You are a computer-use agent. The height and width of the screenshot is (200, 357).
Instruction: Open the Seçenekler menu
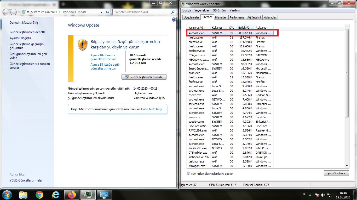(x=202, y=10)
